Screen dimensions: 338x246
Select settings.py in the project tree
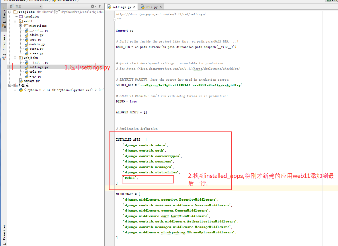tap(39, 67)
